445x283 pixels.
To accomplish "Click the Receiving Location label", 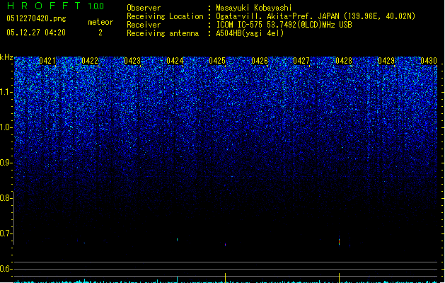I will 165,16.
